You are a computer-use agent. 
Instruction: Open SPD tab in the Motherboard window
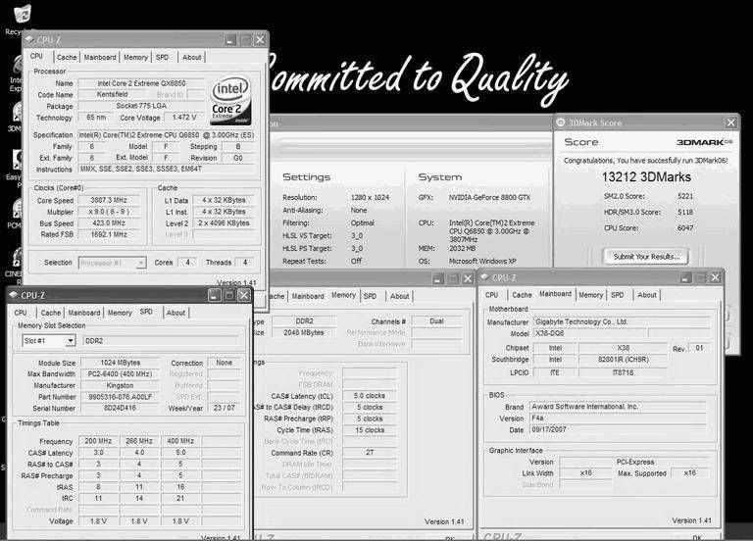click(x=617, y=295)
